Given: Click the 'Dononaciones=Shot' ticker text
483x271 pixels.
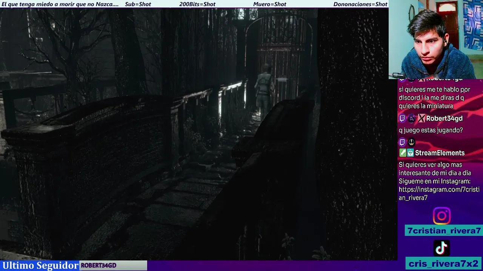Looking at the screenshot, I should [x=360, y=4].
